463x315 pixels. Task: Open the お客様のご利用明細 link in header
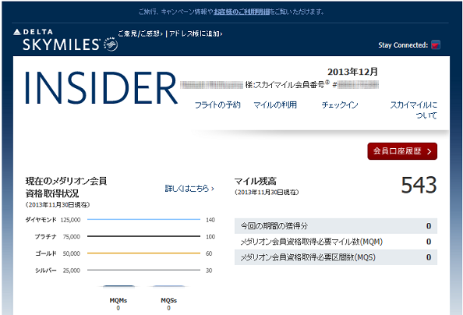point(242,12)
